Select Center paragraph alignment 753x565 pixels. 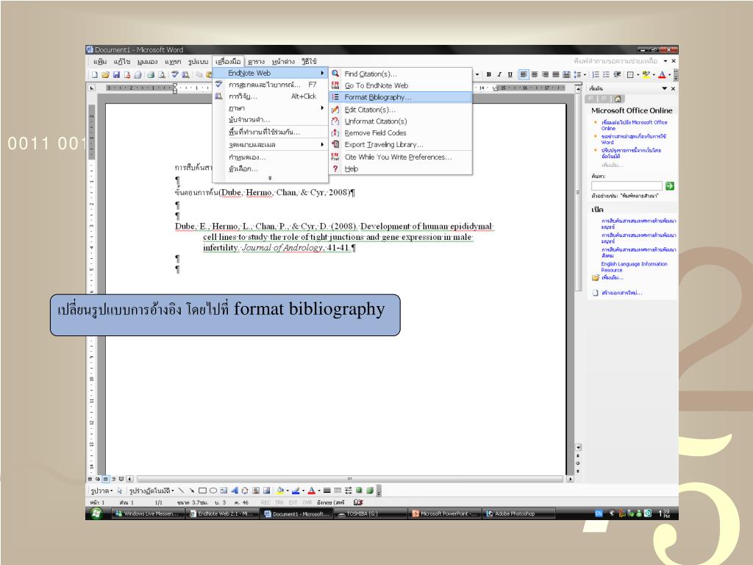point(535,74)
